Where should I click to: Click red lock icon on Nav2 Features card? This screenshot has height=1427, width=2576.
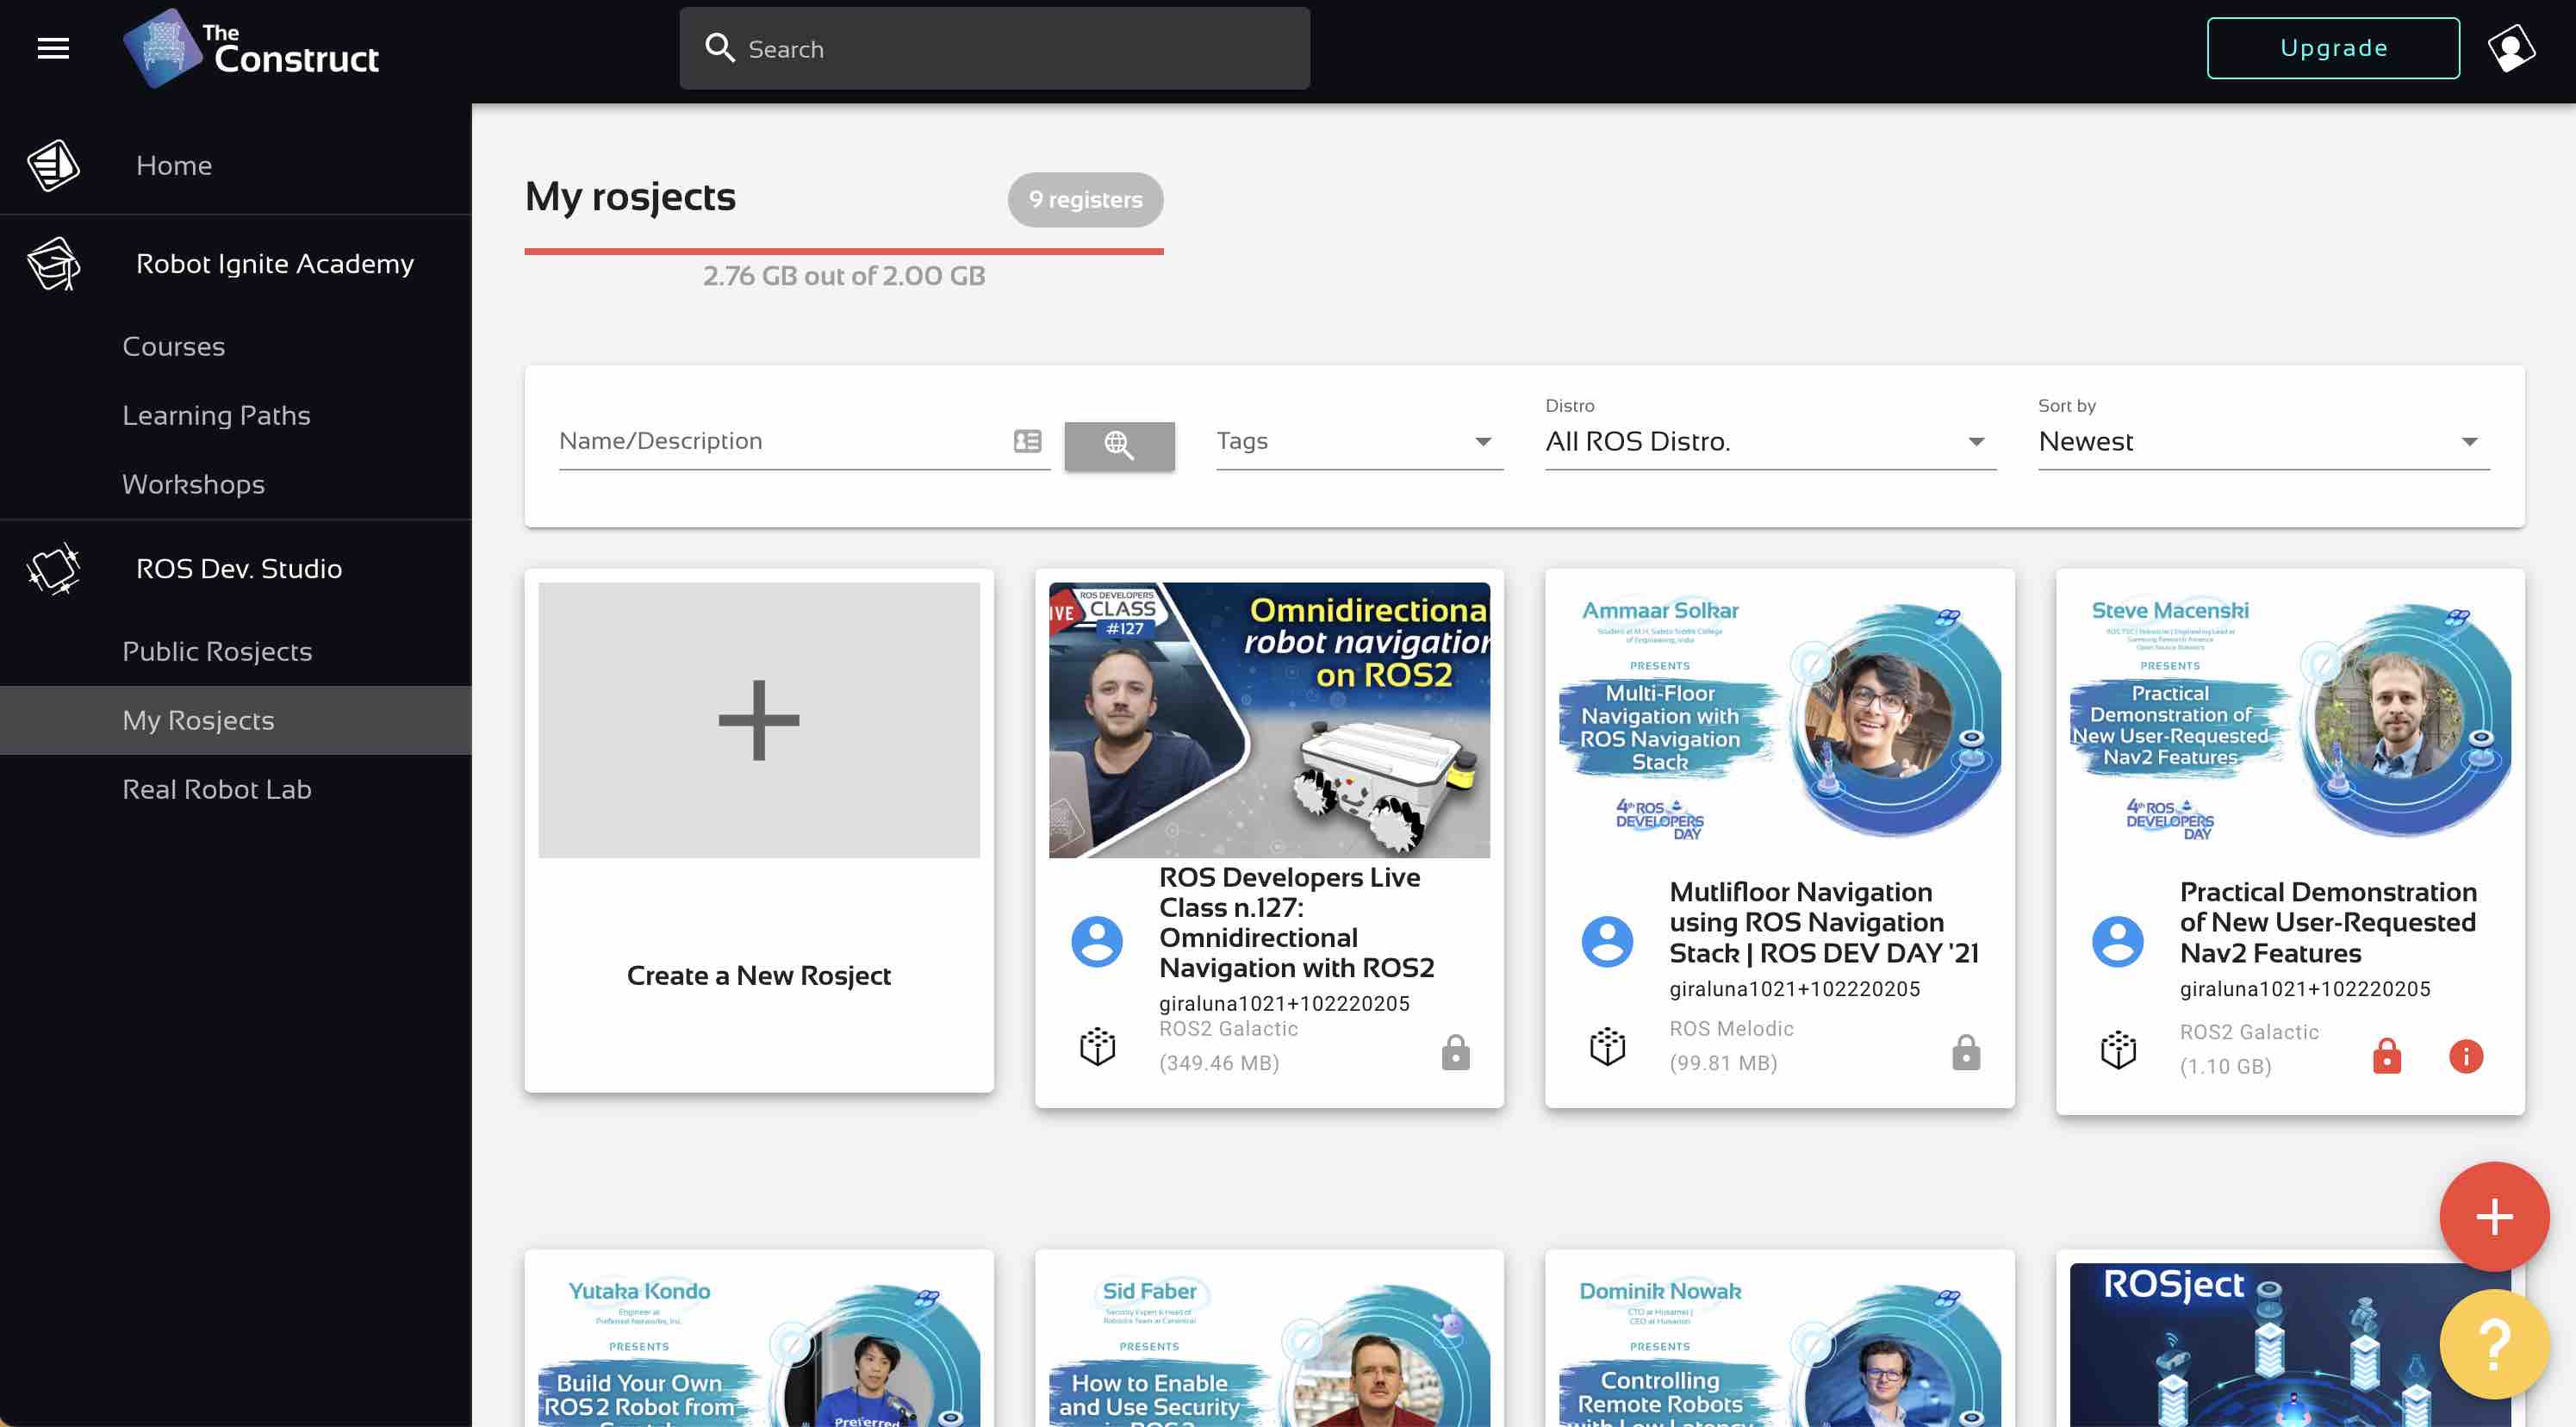point(2386,1056)
